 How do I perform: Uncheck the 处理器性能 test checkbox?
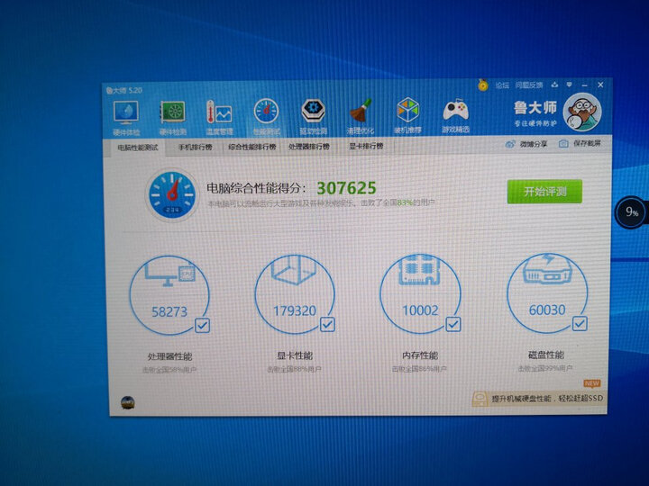tap(203, 326)
